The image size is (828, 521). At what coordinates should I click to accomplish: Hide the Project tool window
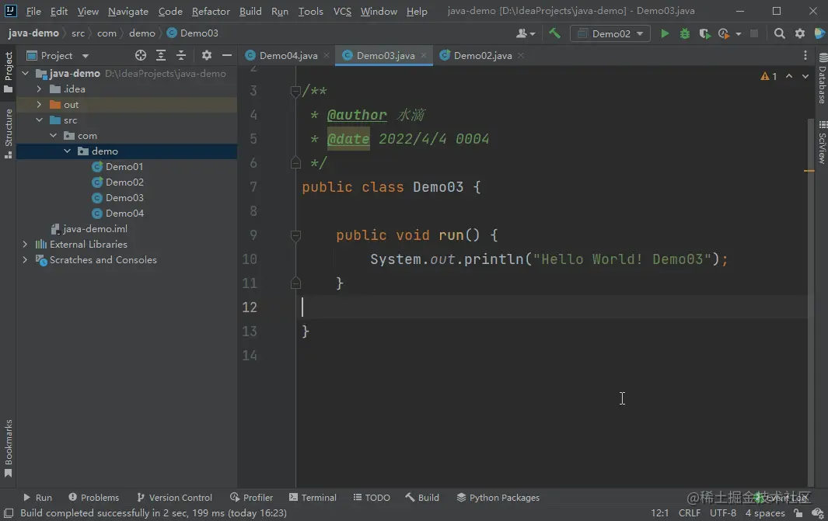[x=227, y=55]
